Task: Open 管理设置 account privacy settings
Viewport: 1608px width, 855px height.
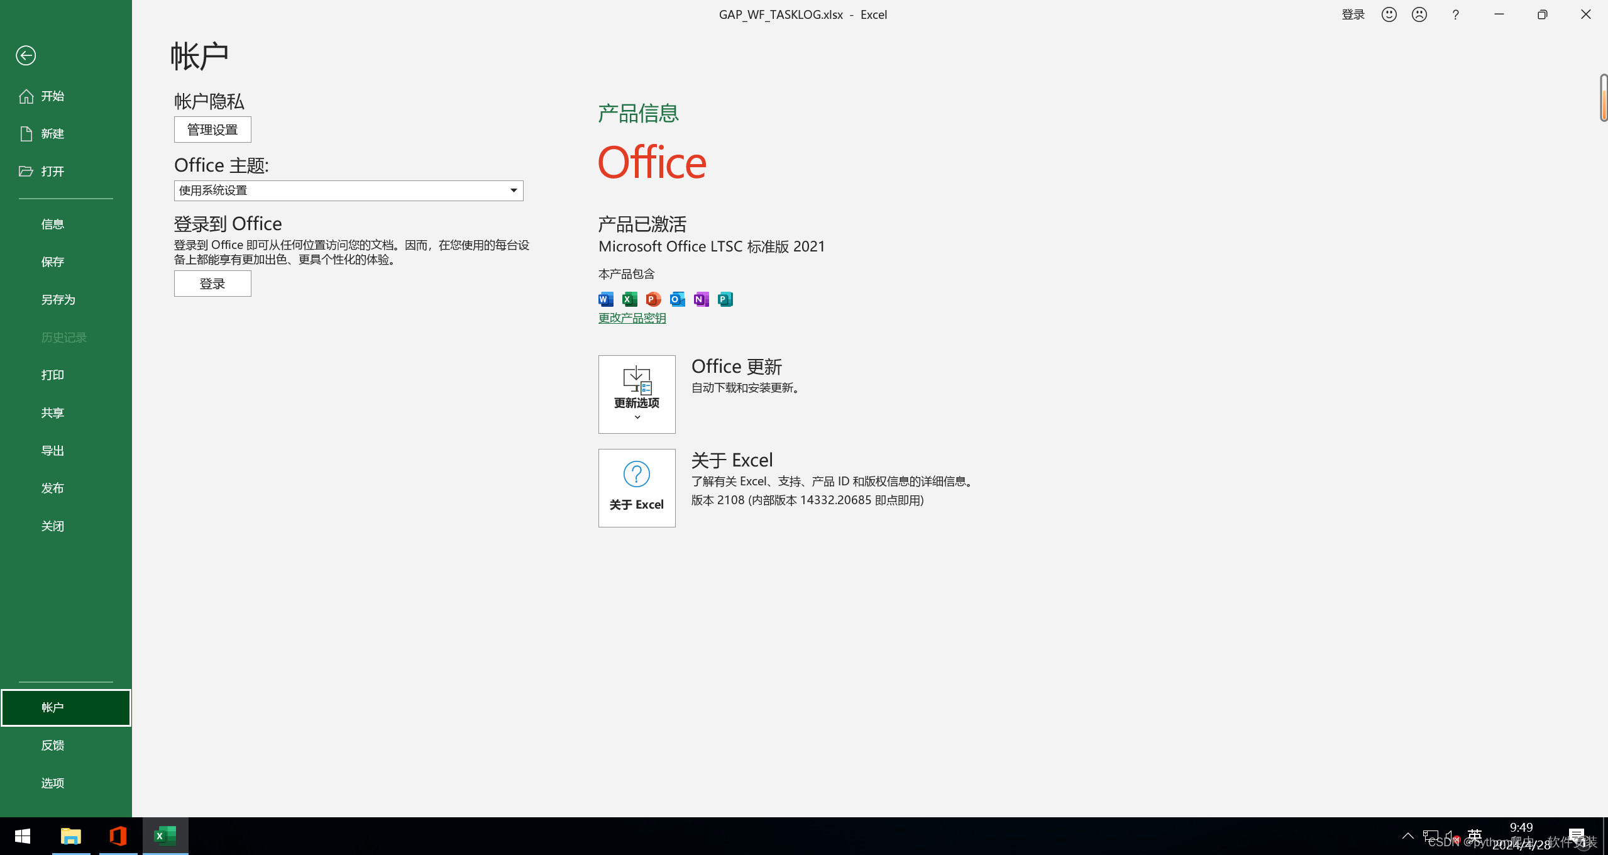Action: point(212,129)
